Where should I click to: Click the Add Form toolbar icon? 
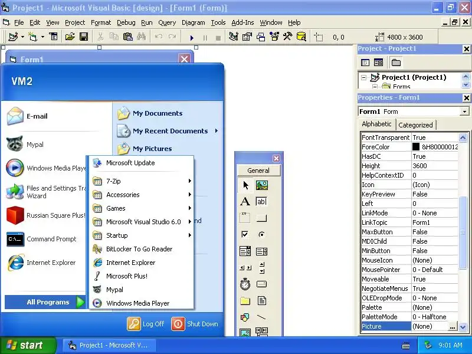(33, 37)
